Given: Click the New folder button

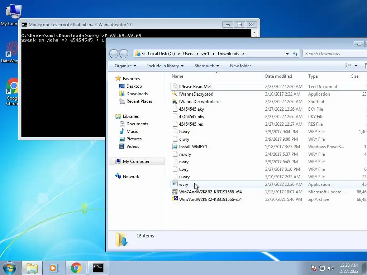Looking at the screenshot, I should tap(240, 66).
